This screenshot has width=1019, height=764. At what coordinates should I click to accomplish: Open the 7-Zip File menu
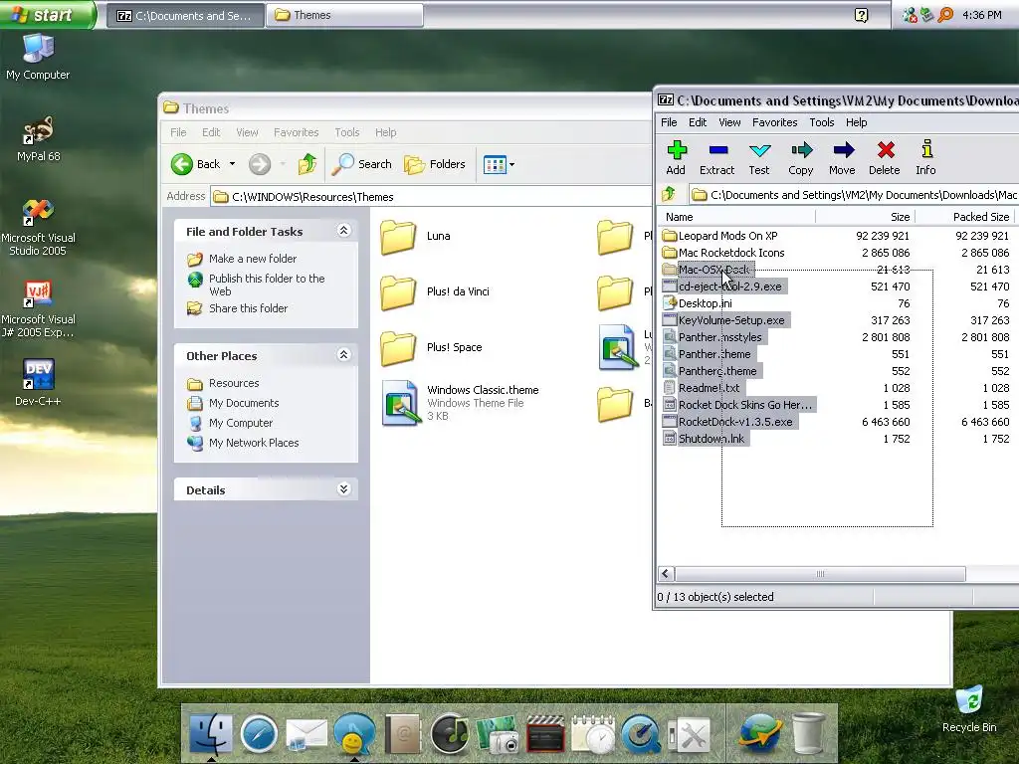(669, 122)
